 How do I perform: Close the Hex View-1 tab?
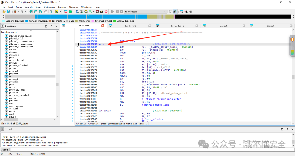coord(150,26)
